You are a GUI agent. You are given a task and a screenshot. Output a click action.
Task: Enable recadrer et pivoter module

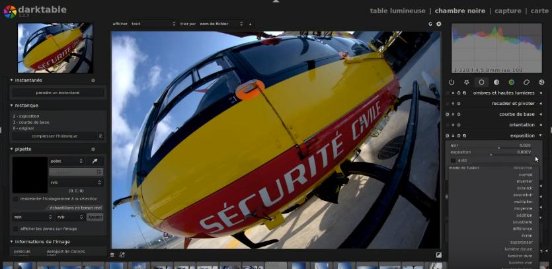[447, 104]
